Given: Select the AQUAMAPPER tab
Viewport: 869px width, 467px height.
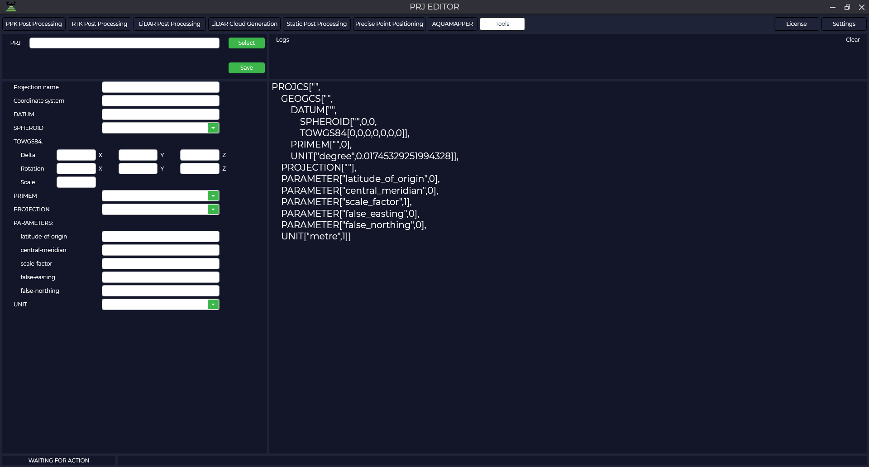Looking at the screenshot, I should pyautogui.click(x=453, y=24).
